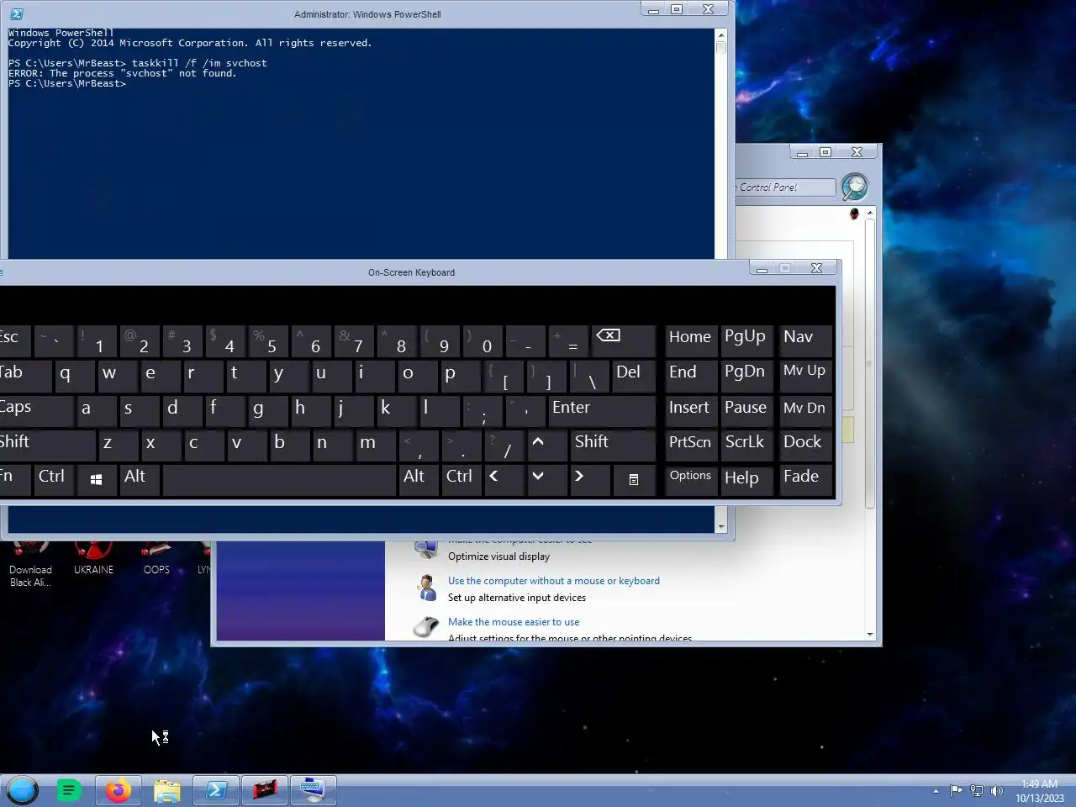Image resolution: width=1076 pixels, height=807 pixels.
Task: Tap the Pause key on the keyboard
Action: [x=747, y=410]
